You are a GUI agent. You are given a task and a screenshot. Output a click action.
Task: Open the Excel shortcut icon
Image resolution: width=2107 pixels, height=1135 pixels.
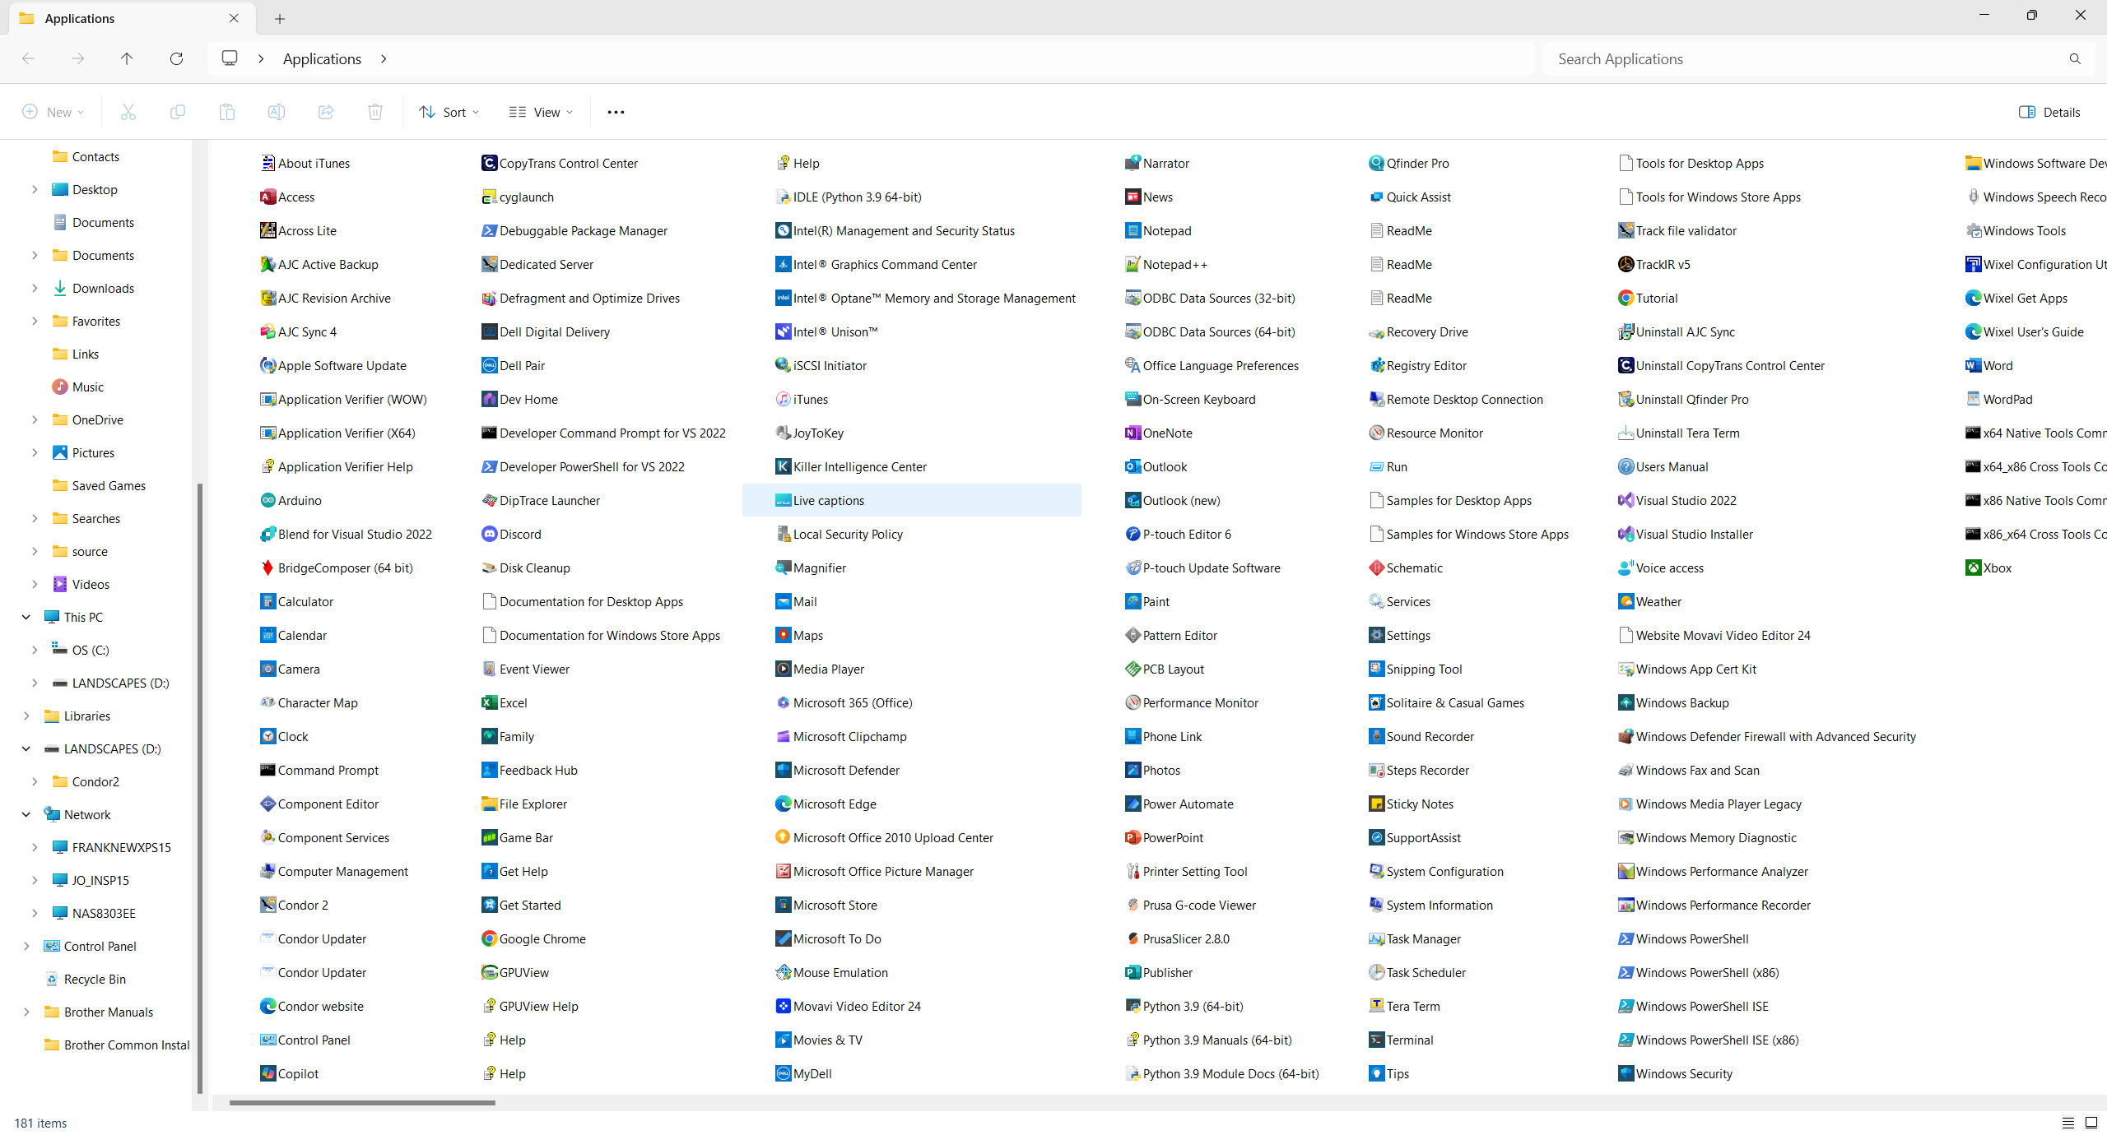pos(489,702)
